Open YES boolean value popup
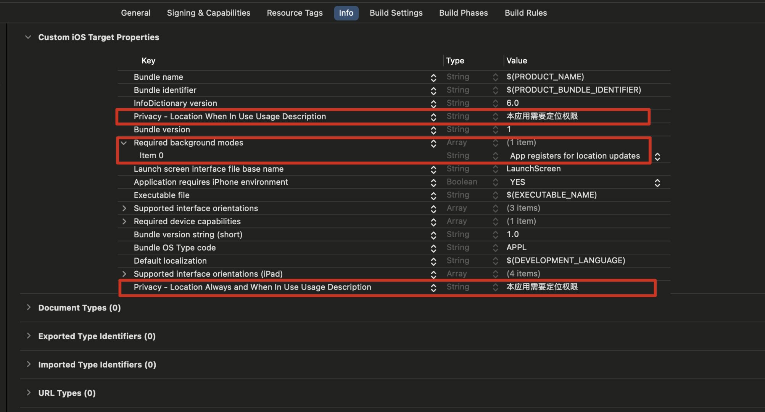 click(657, 183)
